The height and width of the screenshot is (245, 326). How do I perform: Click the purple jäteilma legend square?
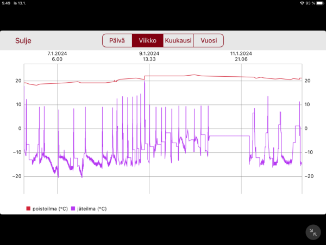click(x=74, y=209)
